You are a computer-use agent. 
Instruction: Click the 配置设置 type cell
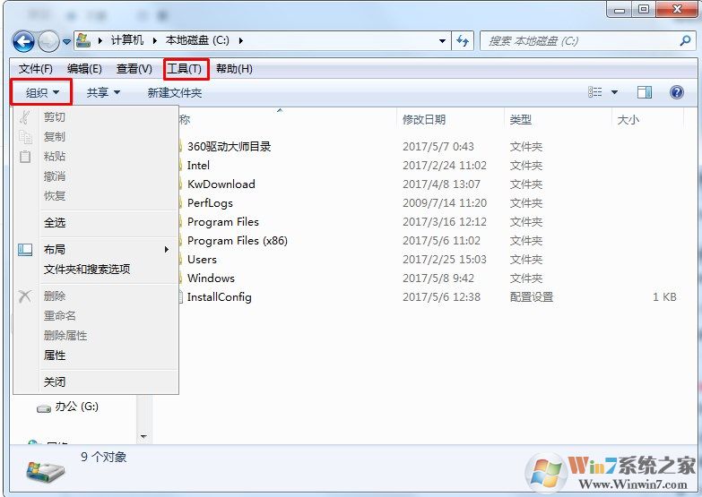(532, 297)
